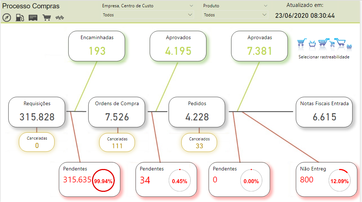
Task: Click the 99.94% pending gauge
Action: click(103, 181)
